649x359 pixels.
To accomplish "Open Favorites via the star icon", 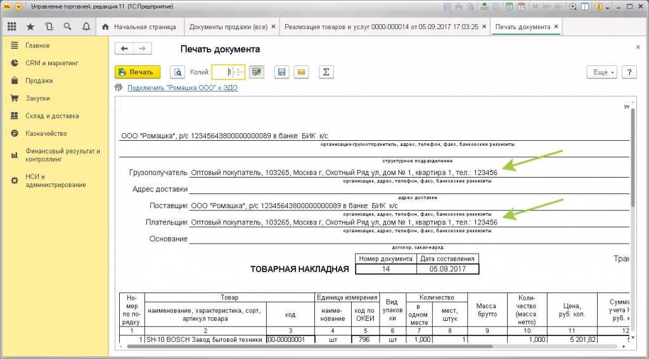I will pyautogui.click(x=30, y=27).
